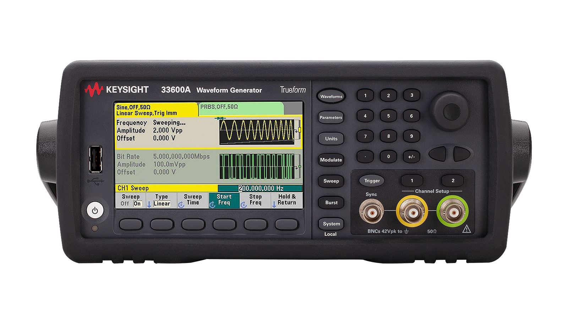The width and height of the screenshot is (568, 319).
Task: Click the 200.000,000 Hz entry field
Action: pos(260,189)
